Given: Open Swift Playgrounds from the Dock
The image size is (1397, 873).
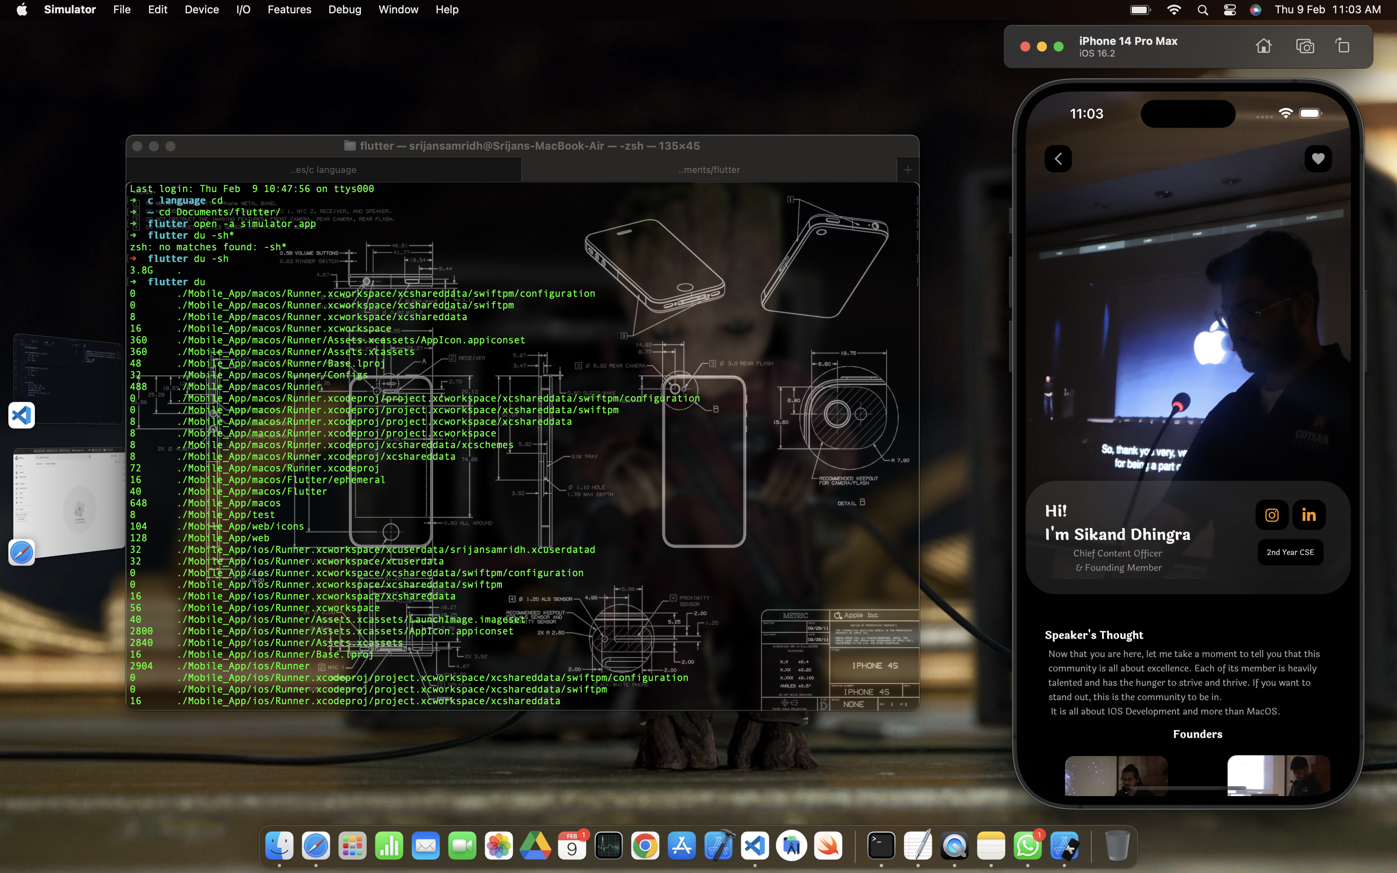Looking at the screenshot, I should coord(828,846).
